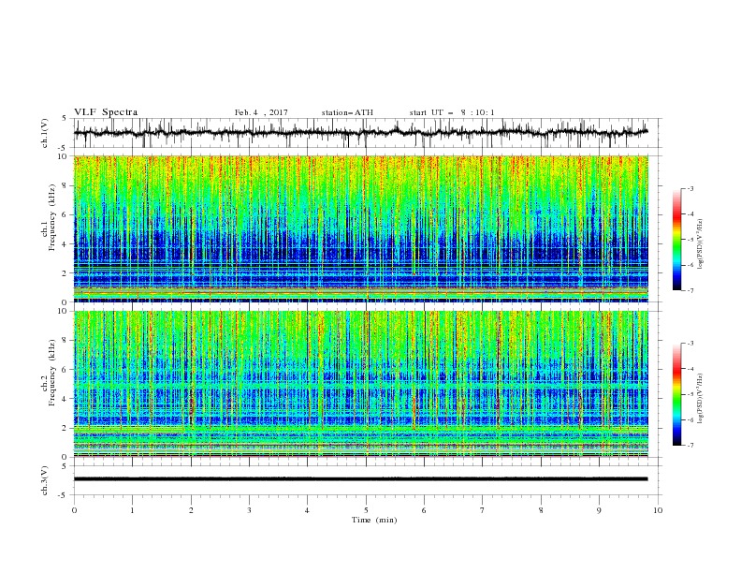Click the -7 tick on lower colorbar
Viewport: 741px width, 573px height.
coord(690,446)
